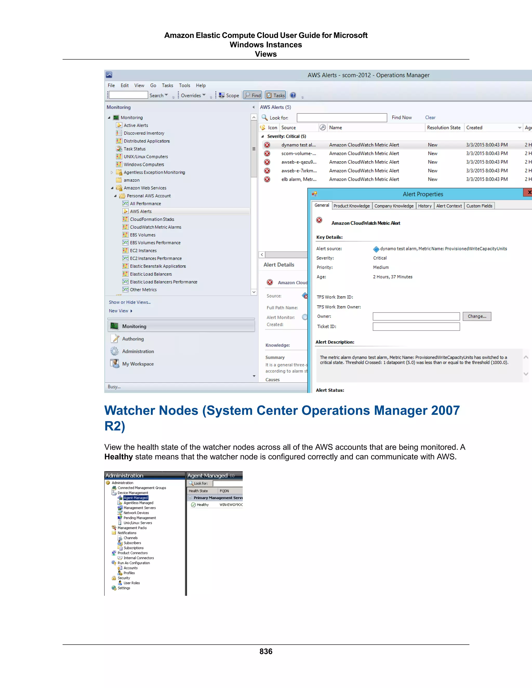Click the Tasks toolbar button

pyautogui.click(x=275, y=95)
